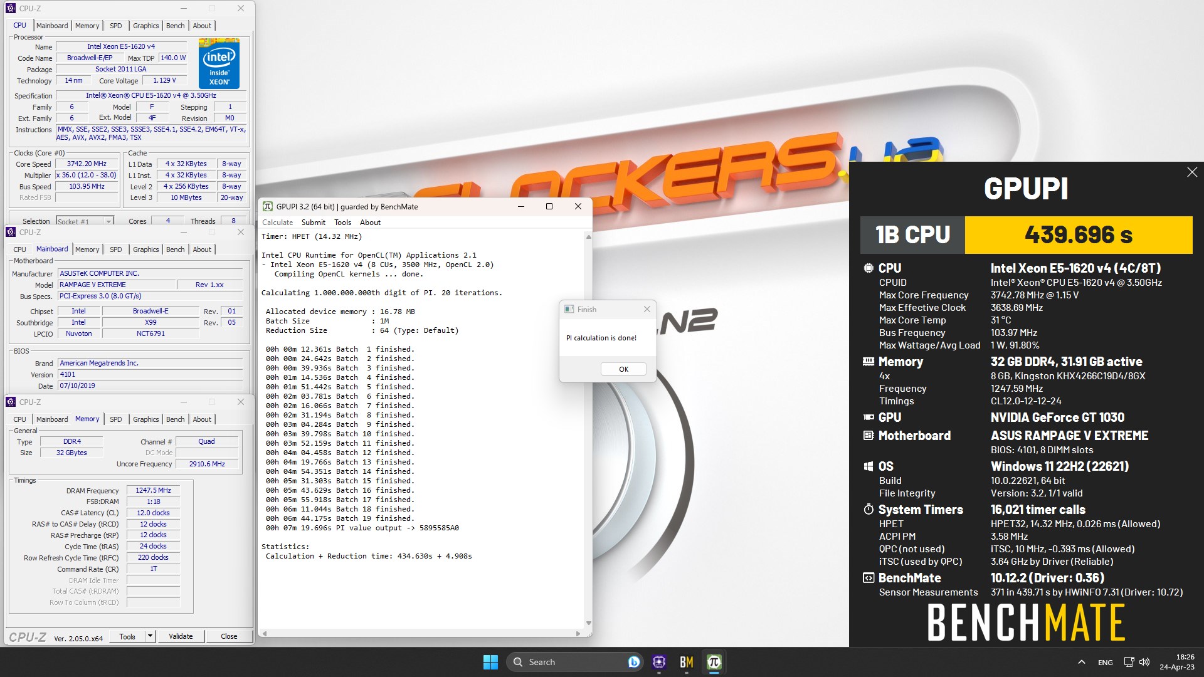This screenshot has height=677, width=1204.
Task: Click the Close button in CPU-Z
Action: [229, 636]
